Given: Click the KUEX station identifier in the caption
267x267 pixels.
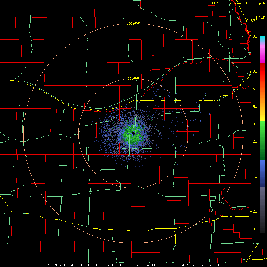Looking at the screenshot, I should 174,265.
